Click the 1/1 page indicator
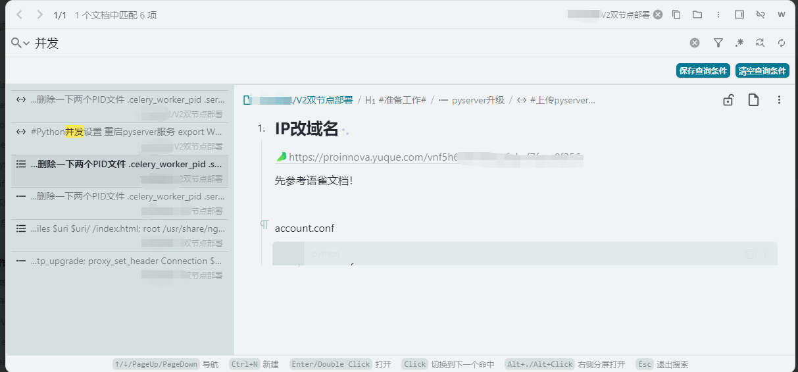798x372 pixels. click(x=61, y=14)
